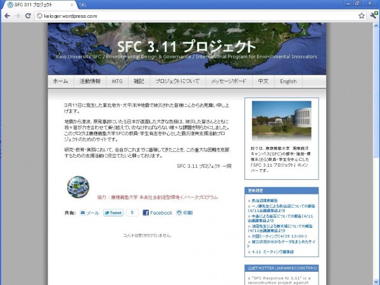Minimize the Chrome window
Image resolution: width=380 pixels, height=285 pixels.
tap(348, 3)
